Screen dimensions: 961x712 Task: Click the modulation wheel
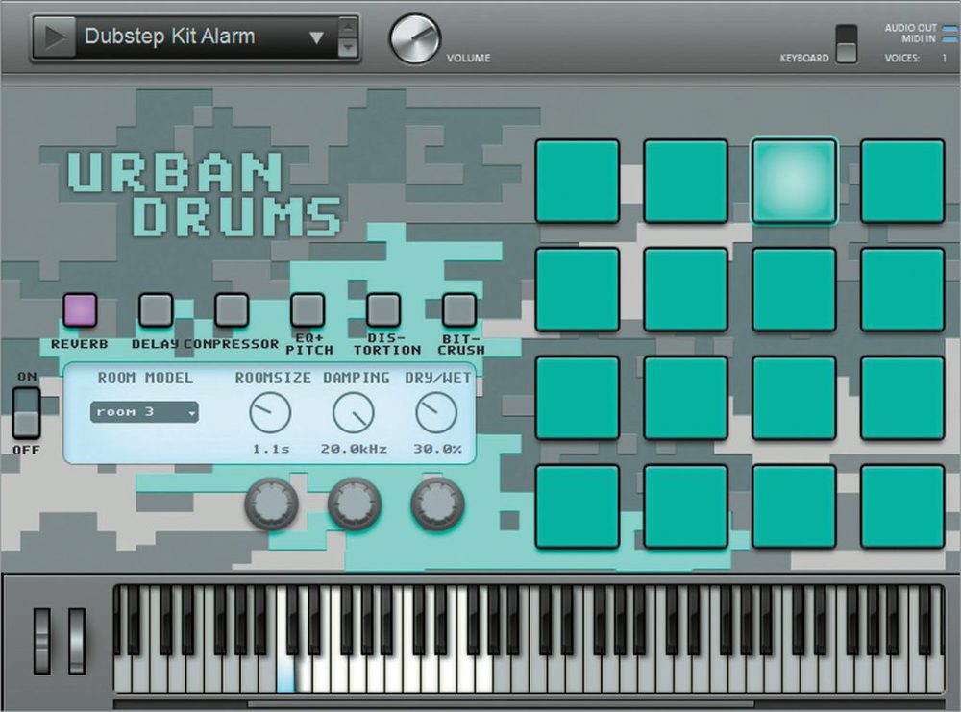[x=77, y=642]
